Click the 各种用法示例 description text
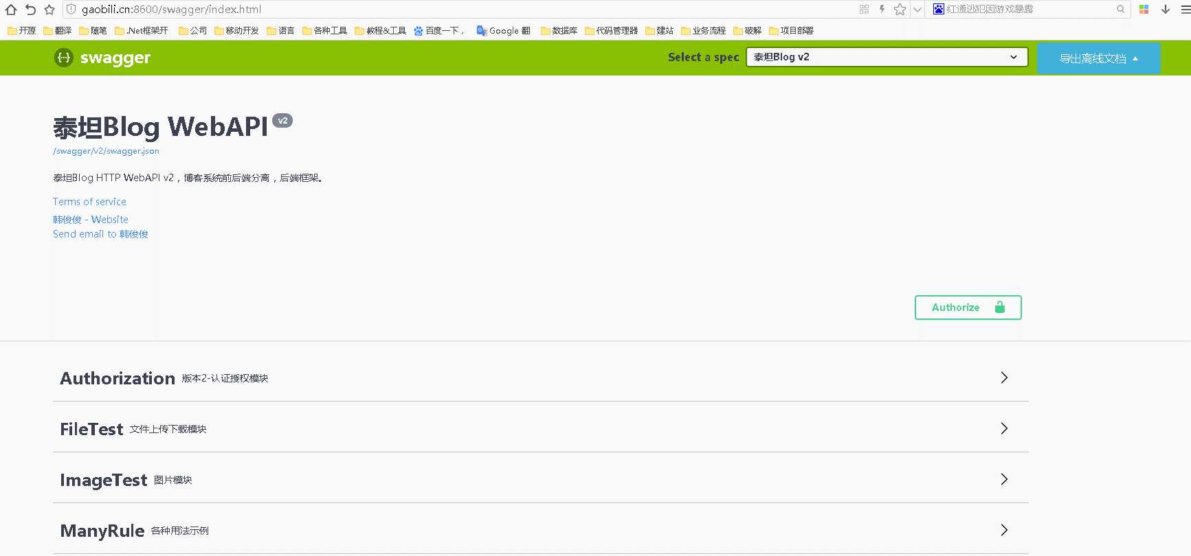1191x556 pixels. coord(180,531)
